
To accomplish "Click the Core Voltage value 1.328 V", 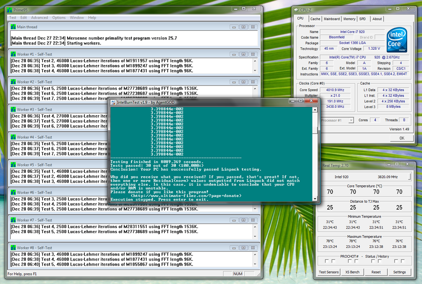I will (374, 48).
